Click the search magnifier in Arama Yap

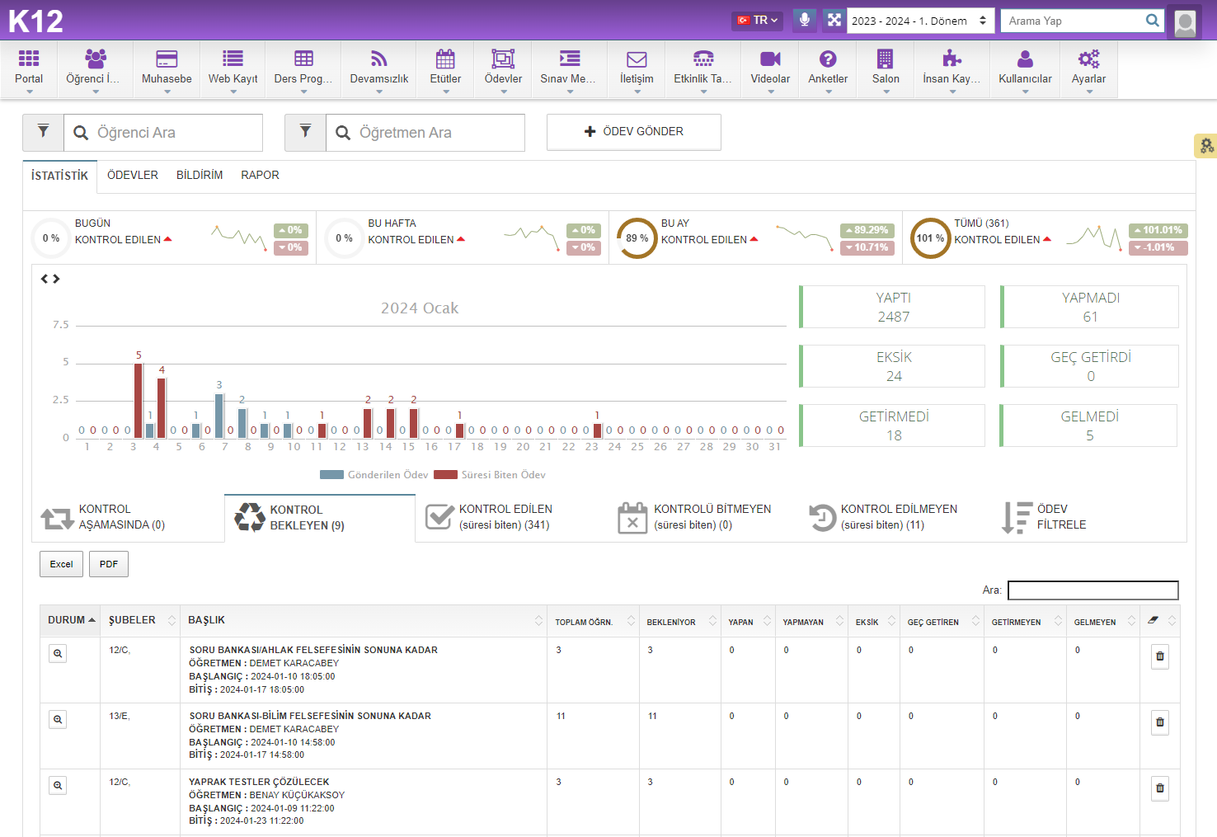(x=1153, y=21)
